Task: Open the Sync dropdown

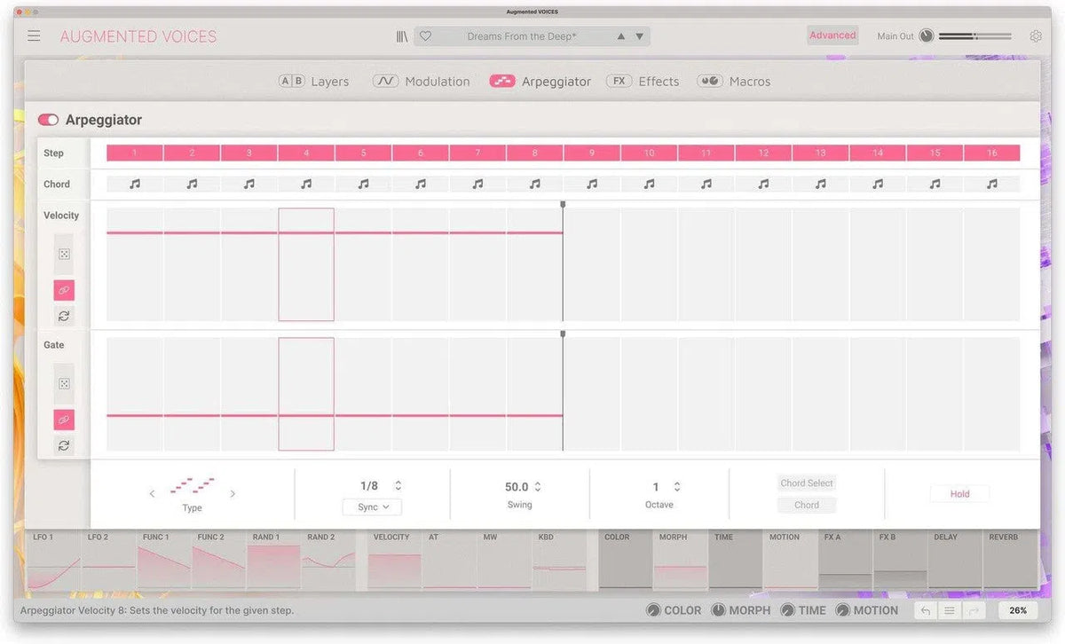Action: coord(372,507)
